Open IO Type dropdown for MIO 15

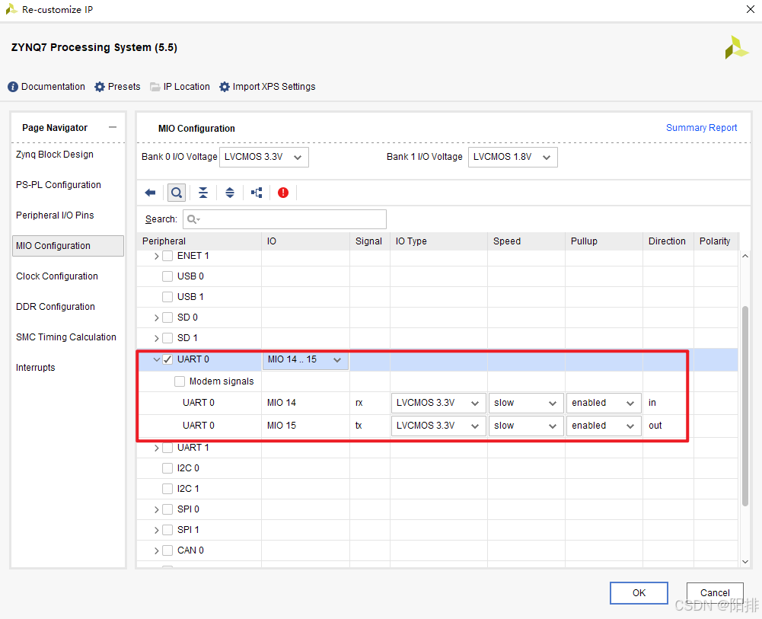tap(438, 426)
